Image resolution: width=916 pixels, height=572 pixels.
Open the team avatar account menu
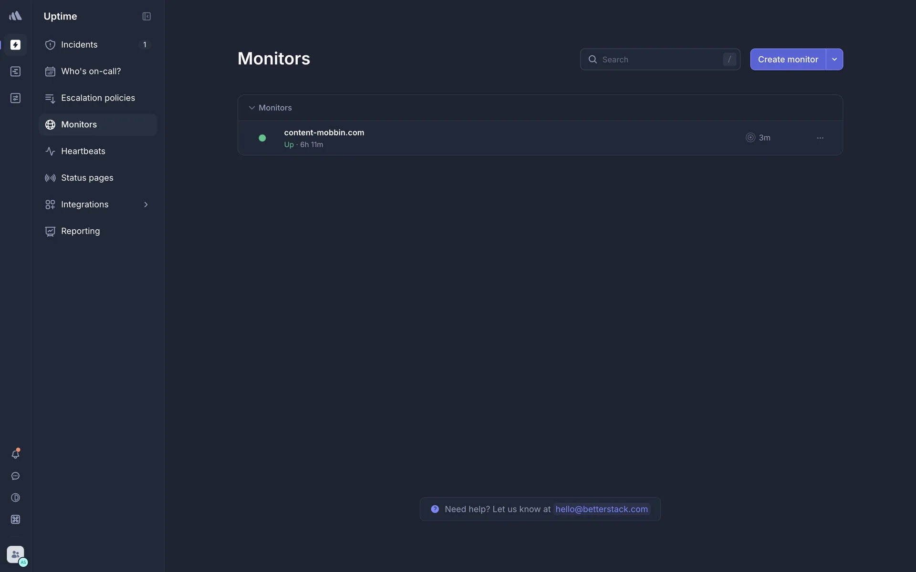pyautogui.click(x=16, y=554)
